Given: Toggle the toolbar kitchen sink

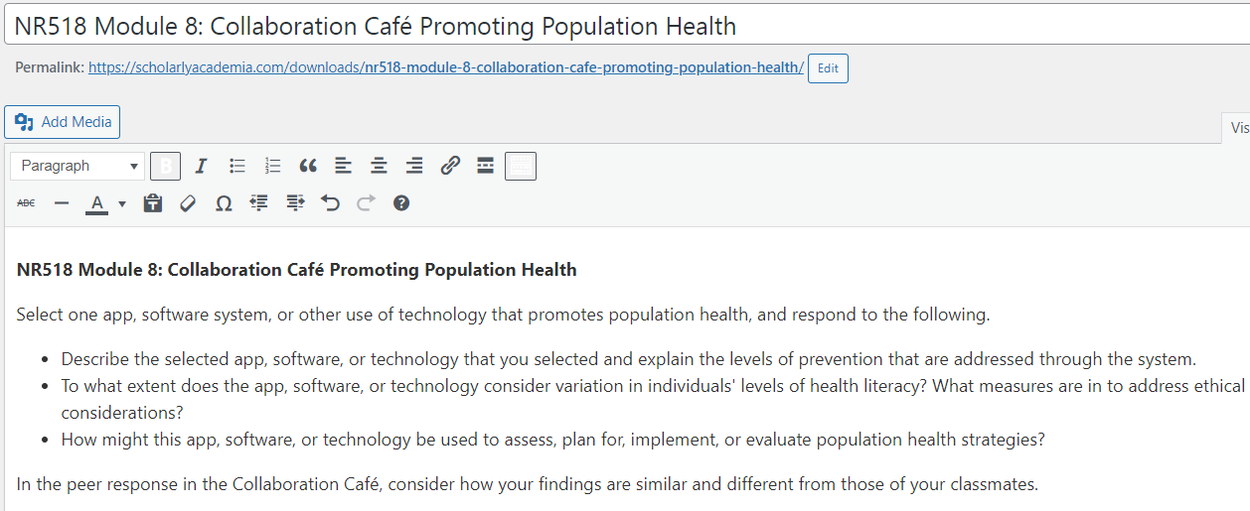Looking at the screenshot, I should tap(521, 166).
